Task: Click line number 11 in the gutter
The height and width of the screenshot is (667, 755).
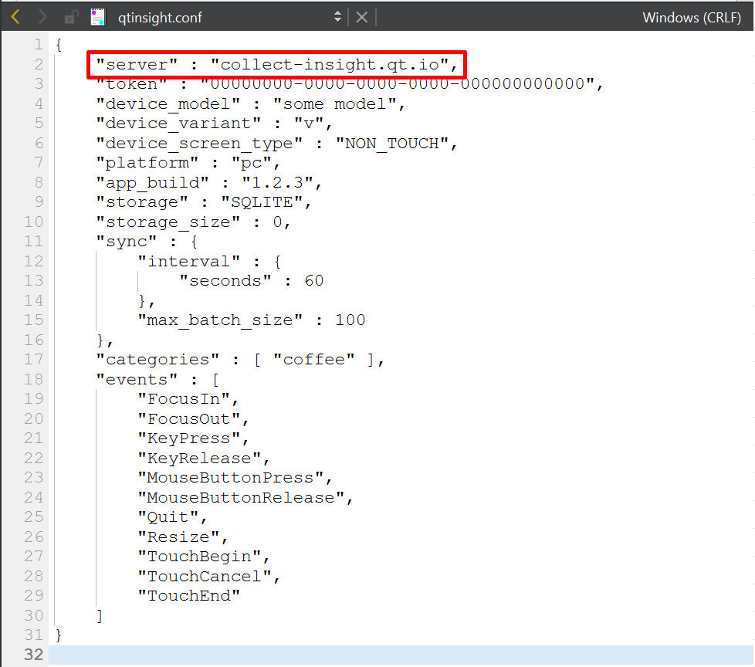Action: pyautogui.click(x=34, y=242)
